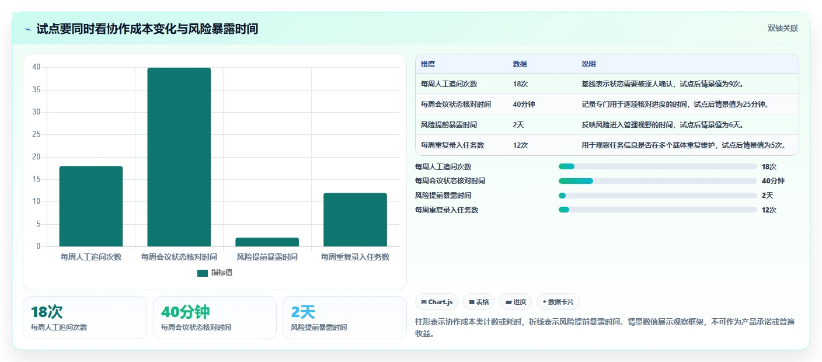The width and height of the screenshot is (822, 362).
Task: Click the x-axis label 风险提前暴露时间
Action: 267,257
